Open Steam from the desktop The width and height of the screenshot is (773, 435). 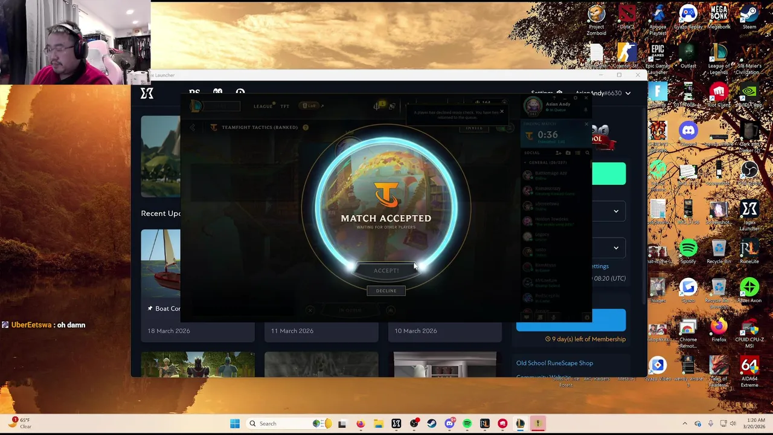pos(749,18)
